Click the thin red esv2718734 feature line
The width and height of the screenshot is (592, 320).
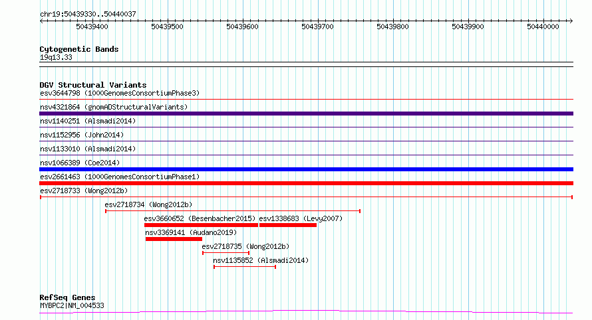coord(233,211)
